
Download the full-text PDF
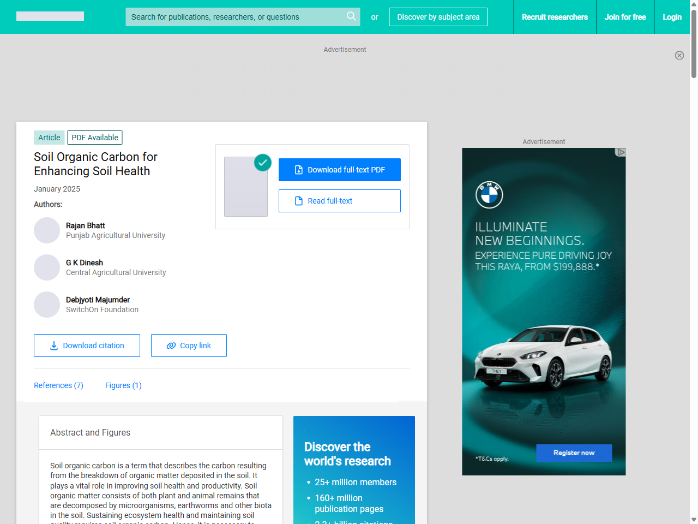[339, 170]
